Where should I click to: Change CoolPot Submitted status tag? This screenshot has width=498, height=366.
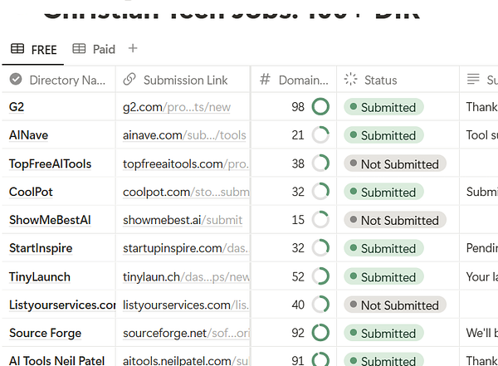pyautogui.click(x=383, y=192)
